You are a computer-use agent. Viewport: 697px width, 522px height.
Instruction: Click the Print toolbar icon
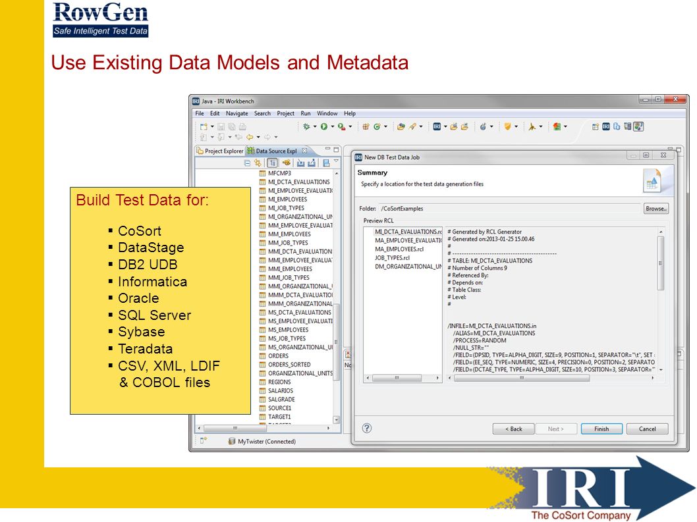[242, 126]
